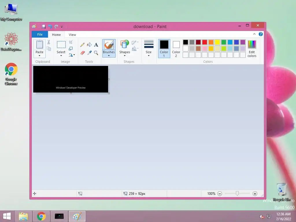Click the Undo arrow in title bar
Image resolution: width=296 pixels, height=222 pixels.
coord(50,27)
